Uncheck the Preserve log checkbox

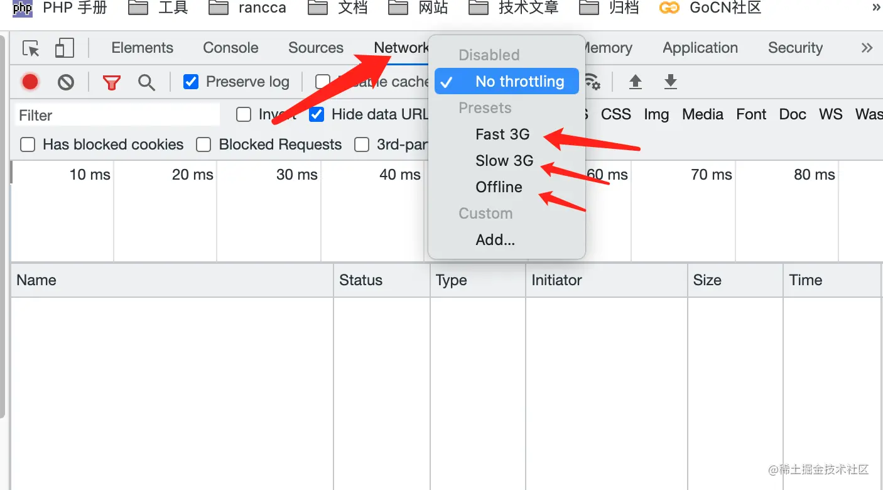pyautogui.click(x=191, y=82)
